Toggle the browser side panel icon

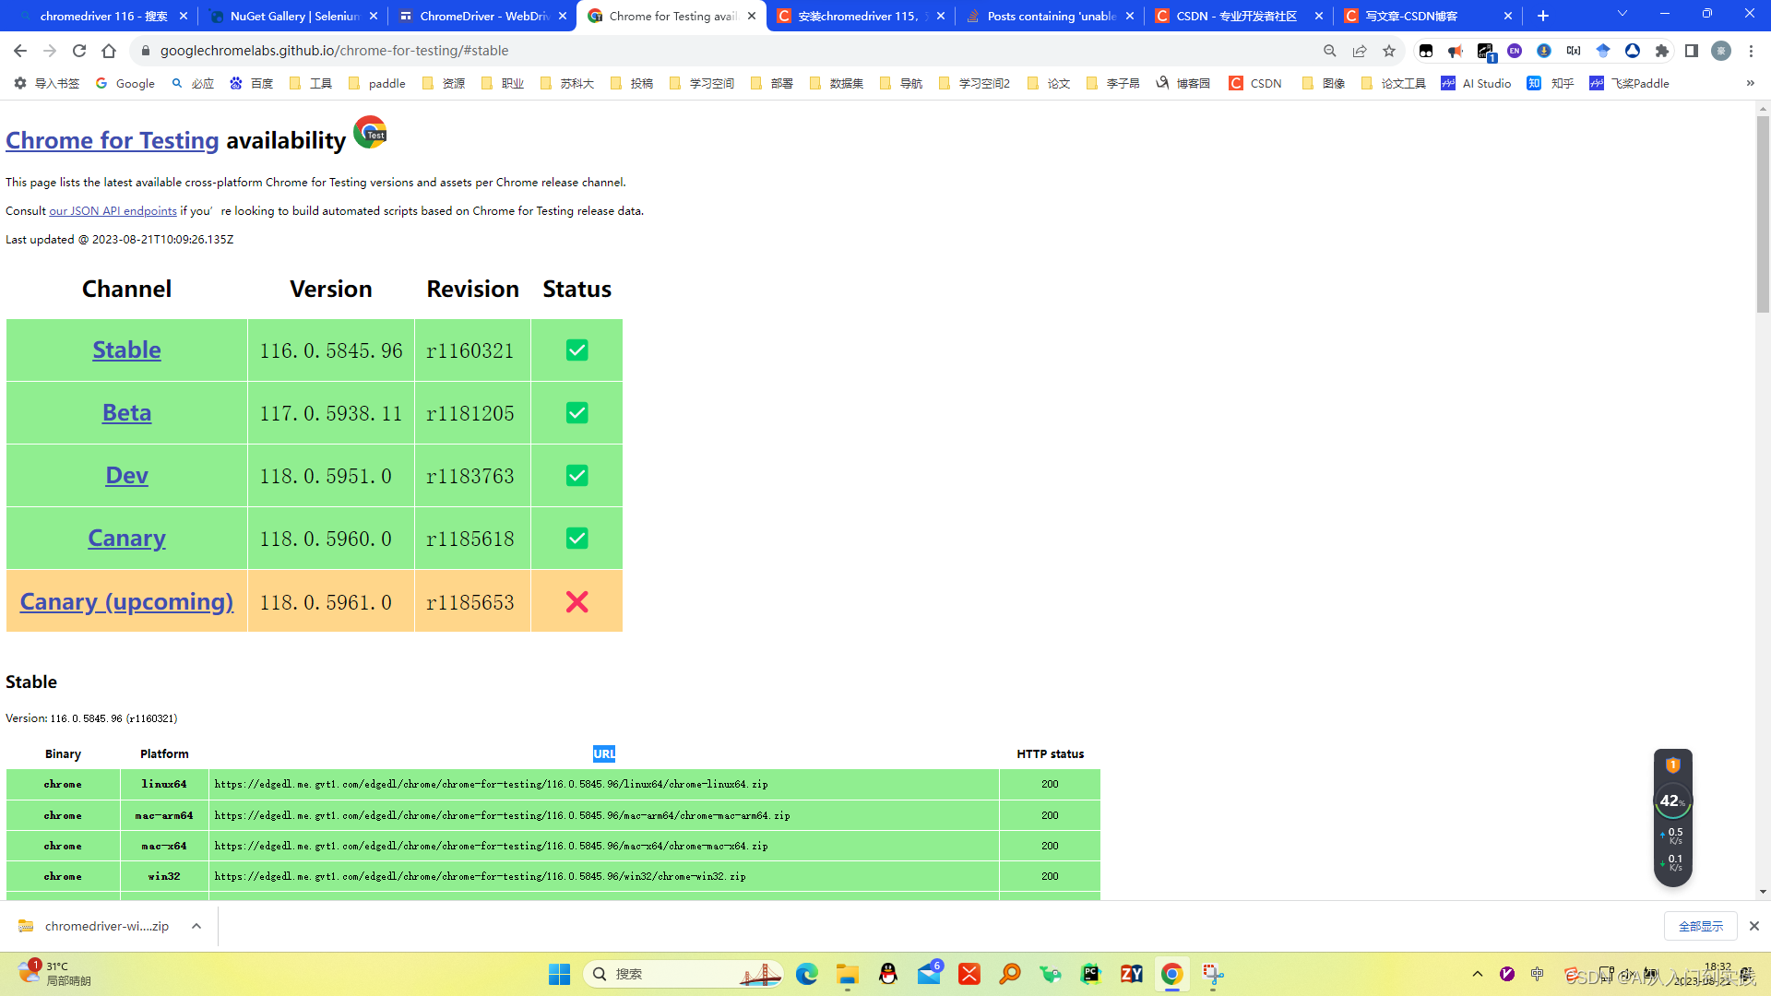[1692, 51]
